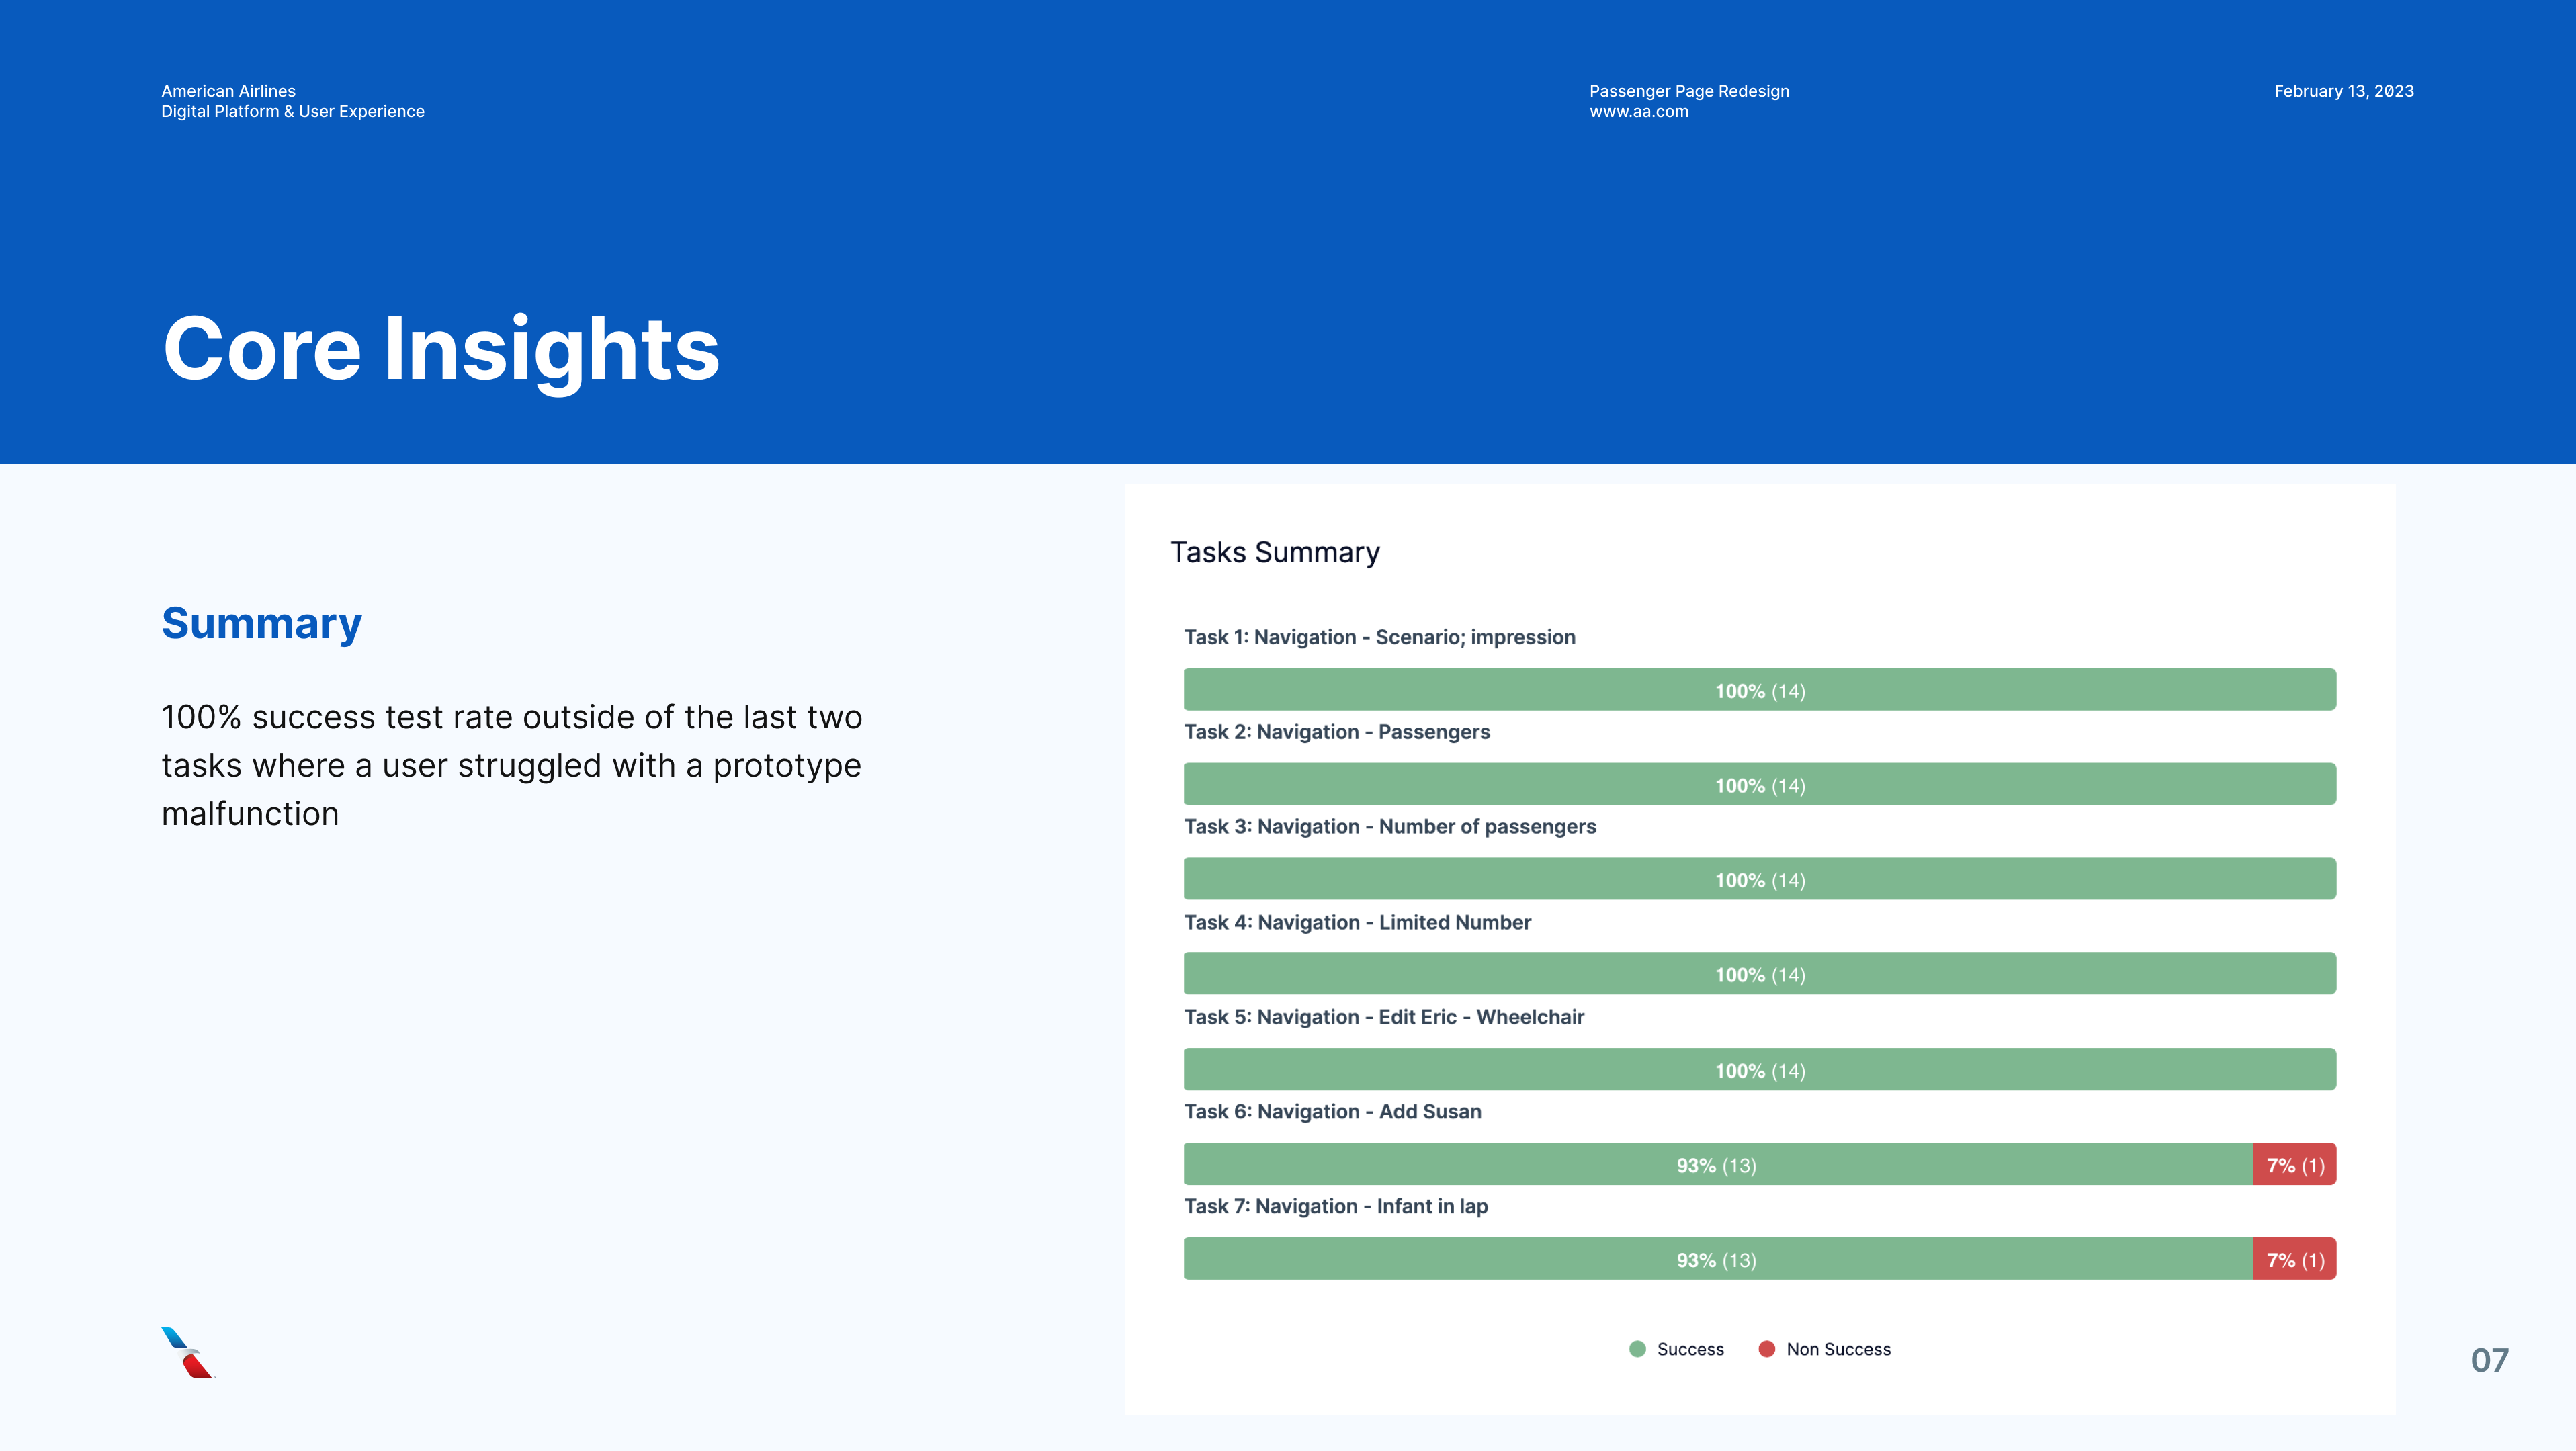This screenshot has height=1451, width=2576.
Task: Click the American Airlines eagle logo
Action: (x=188, y=1353)
